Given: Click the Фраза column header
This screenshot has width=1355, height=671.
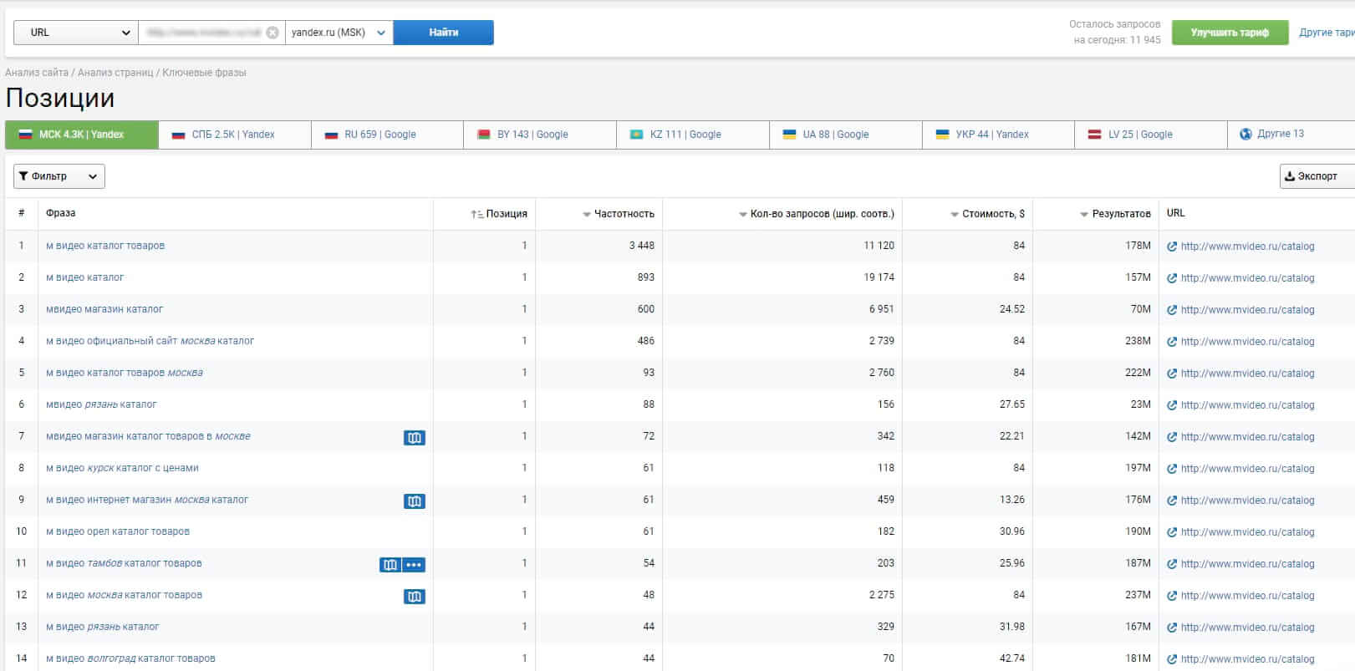Looking at the screenshot, I should pos(61,214).
